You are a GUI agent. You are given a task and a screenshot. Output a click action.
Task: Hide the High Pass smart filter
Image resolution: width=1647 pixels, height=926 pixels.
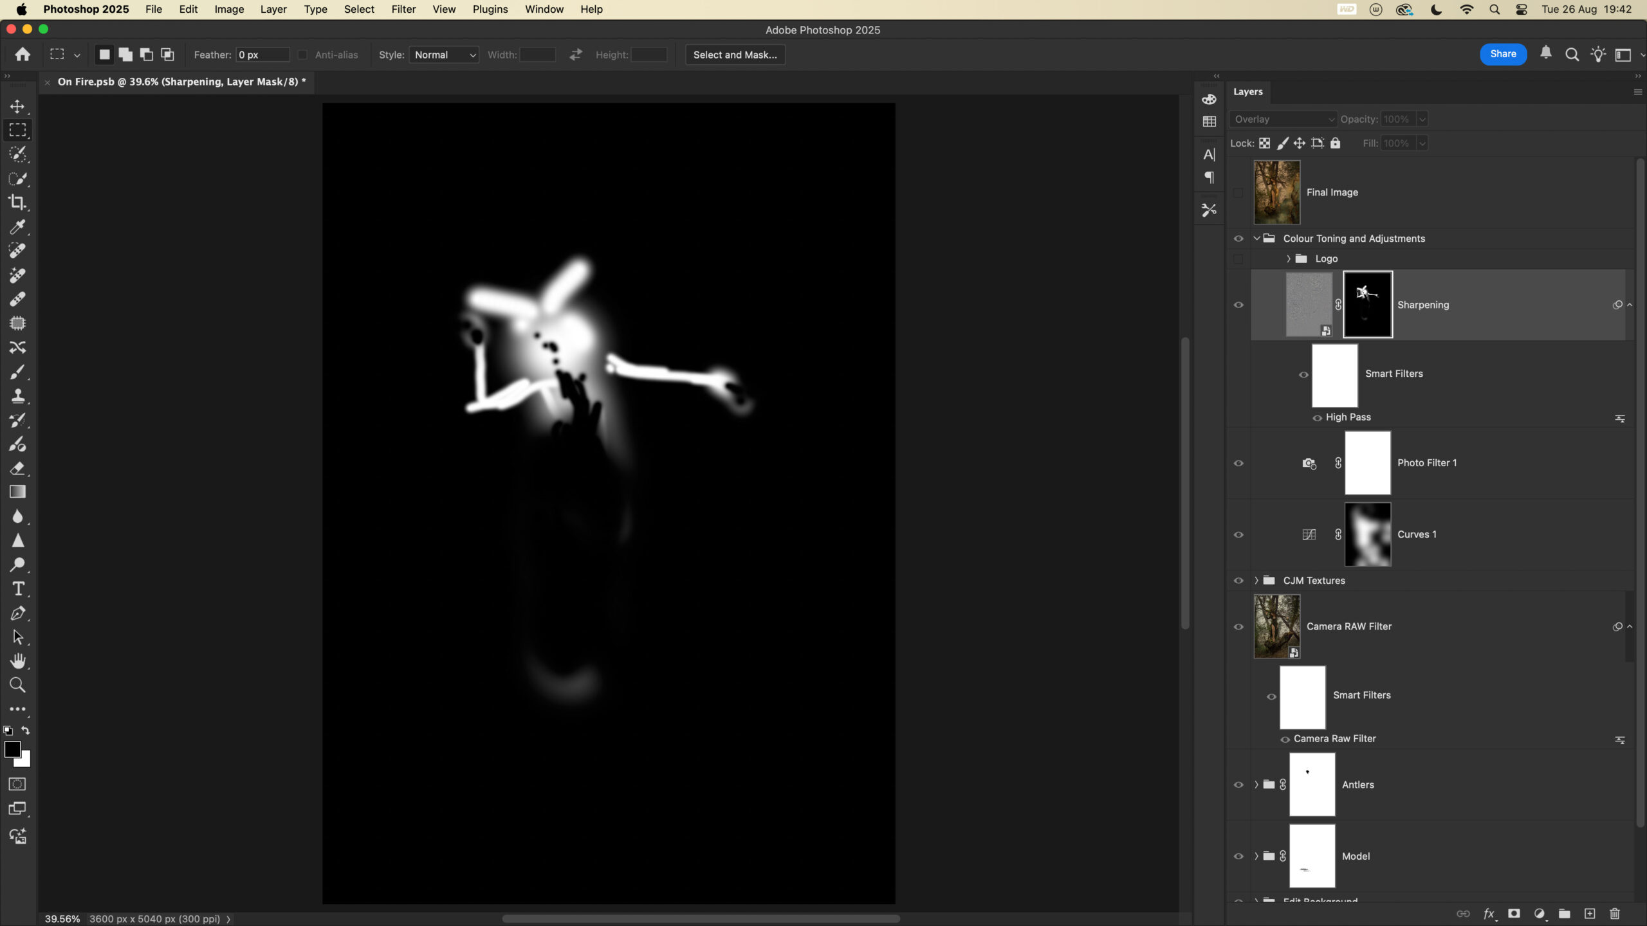point(1317,418)
